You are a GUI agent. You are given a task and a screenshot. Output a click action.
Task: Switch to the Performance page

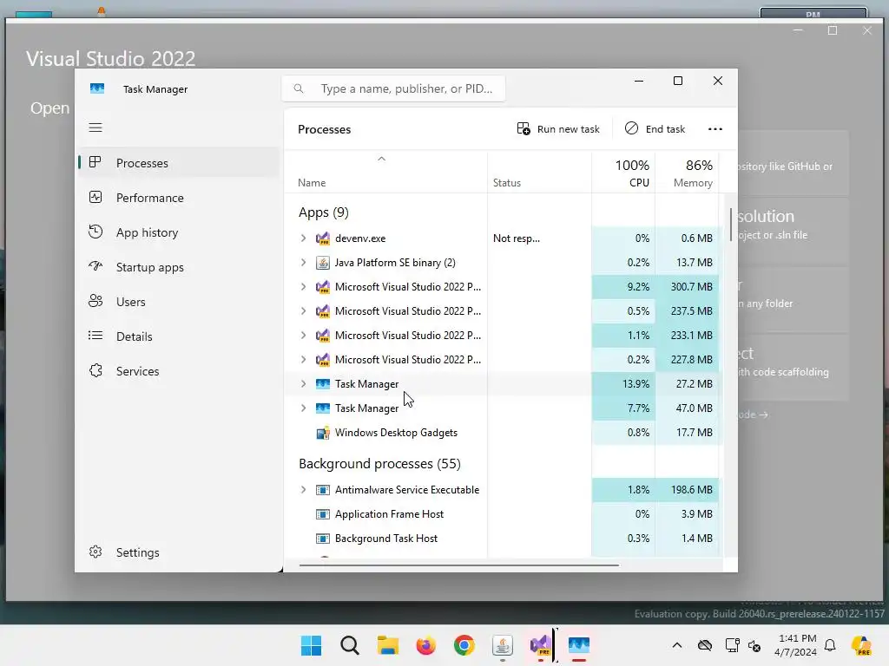(179, 198)
